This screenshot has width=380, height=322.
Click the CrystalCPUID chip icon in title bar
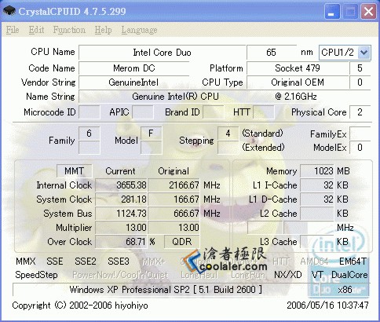click(x=9, y=11)
